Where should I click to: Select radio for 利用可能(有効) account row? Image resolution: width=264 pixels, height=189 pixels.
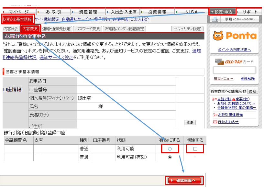click(x=170, y=157)
